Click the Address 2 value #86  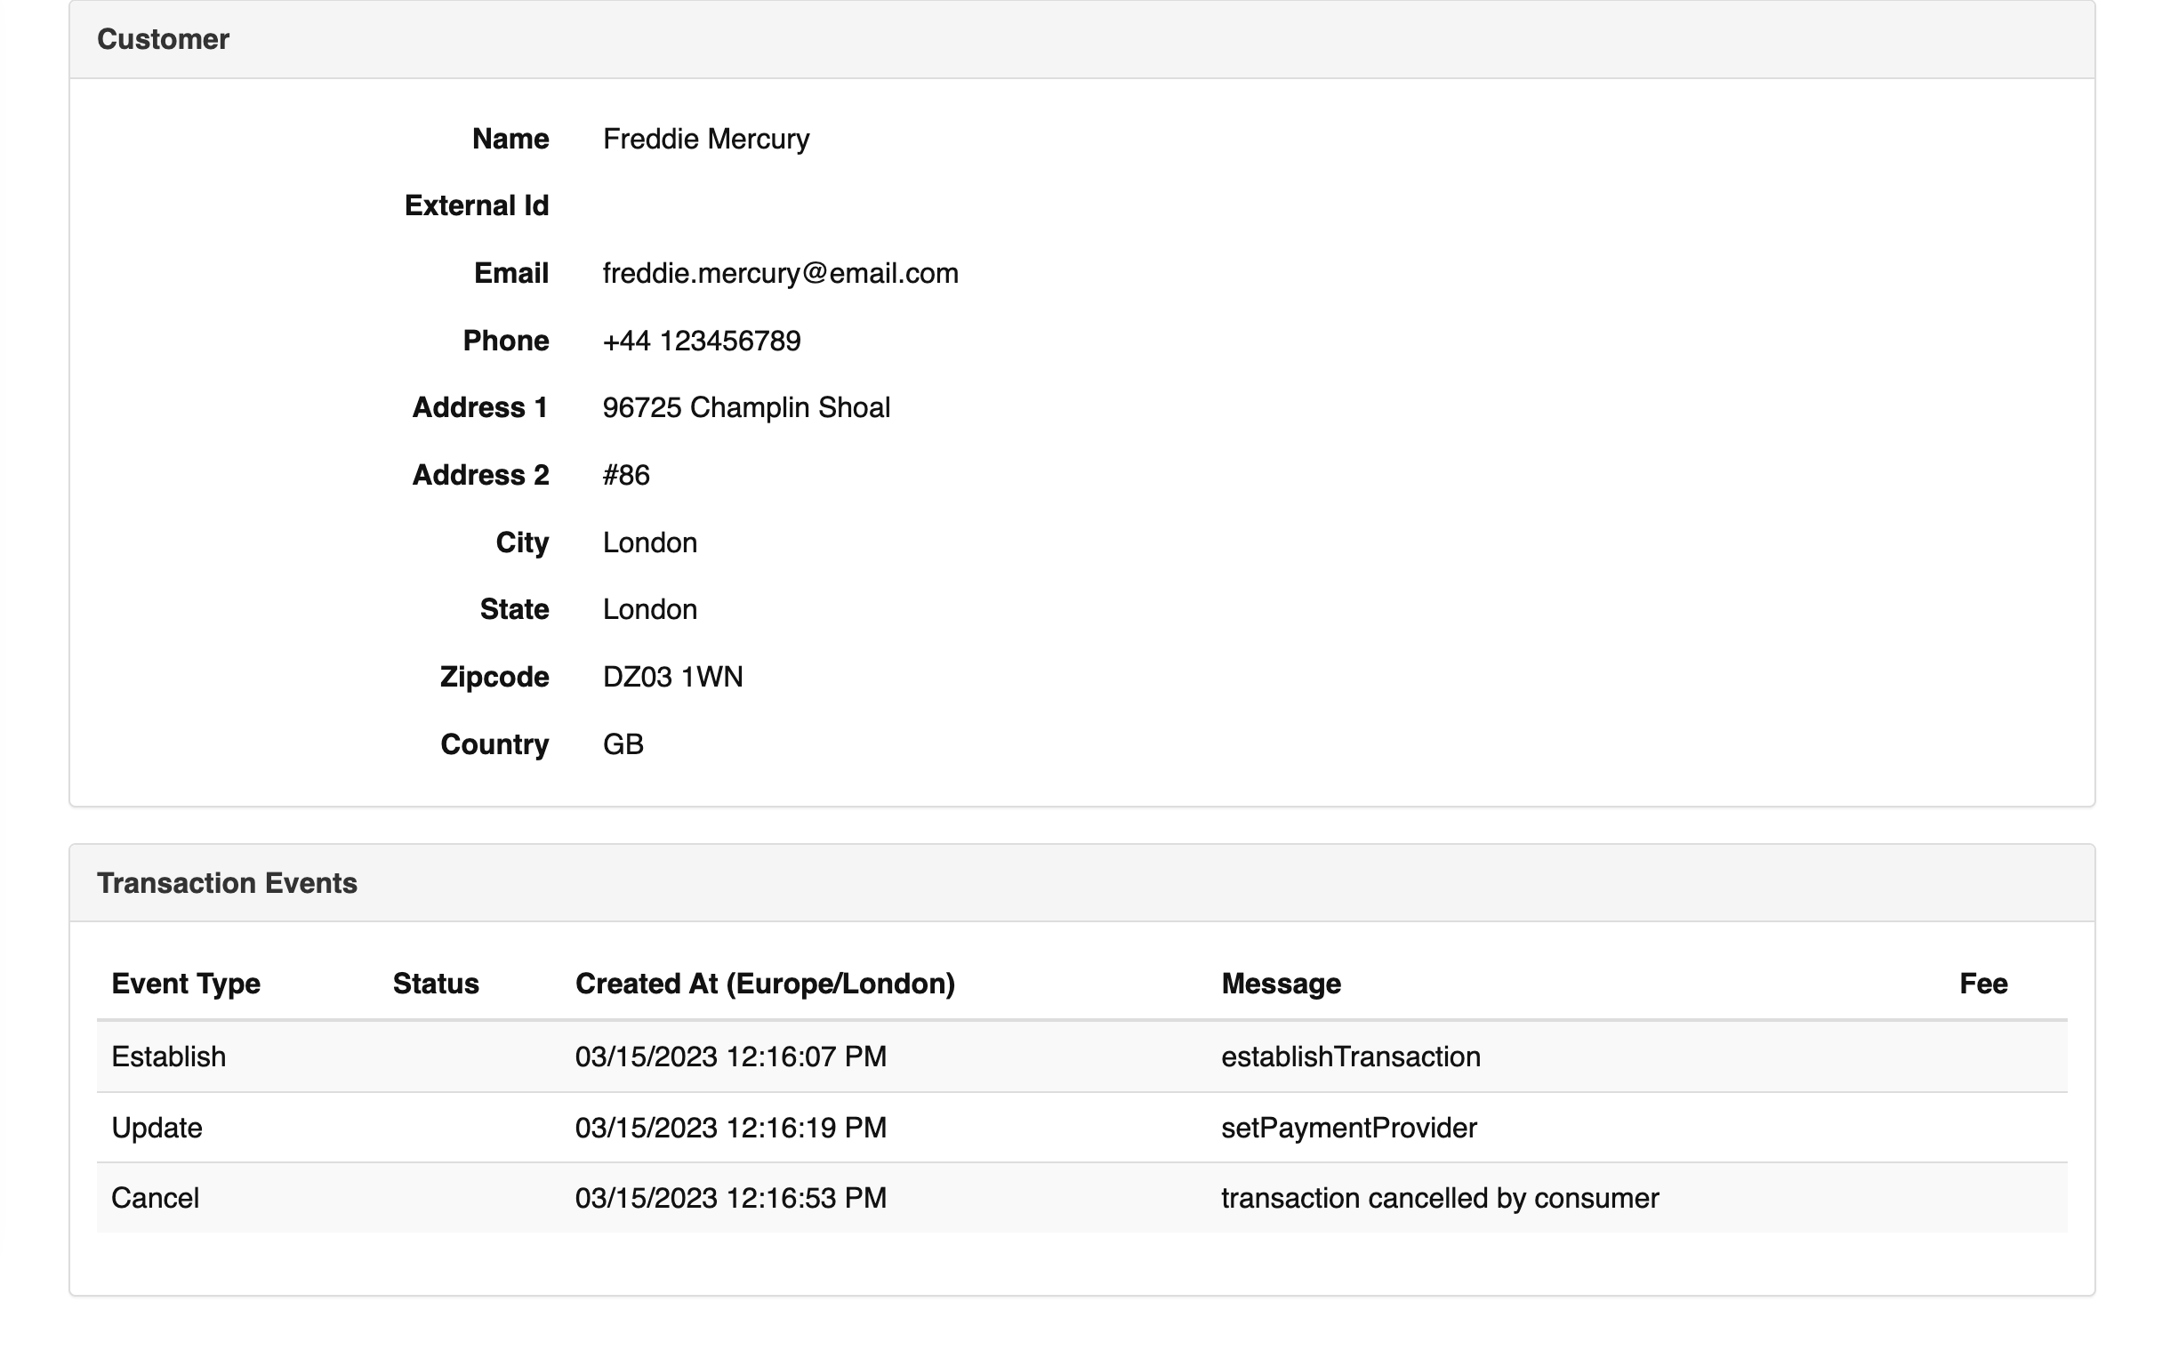point(625,475)
